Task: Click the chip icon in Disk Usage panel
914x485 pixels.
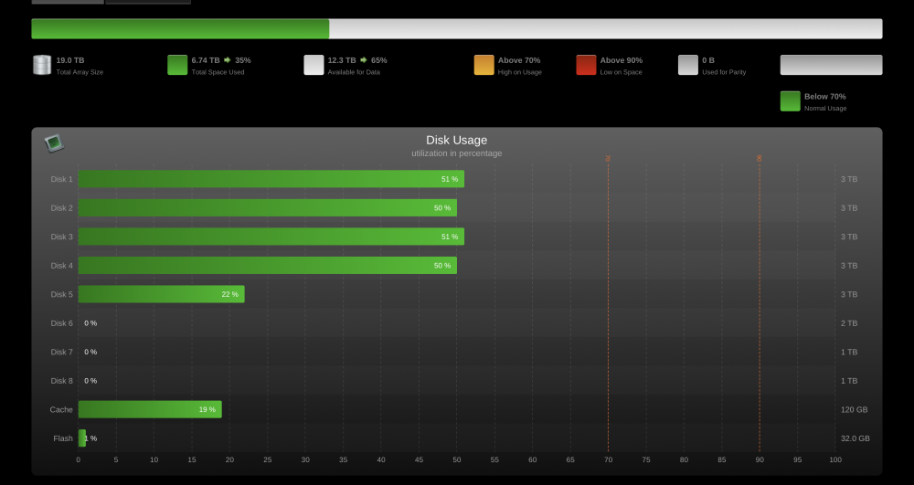Action: coord(54,142)
